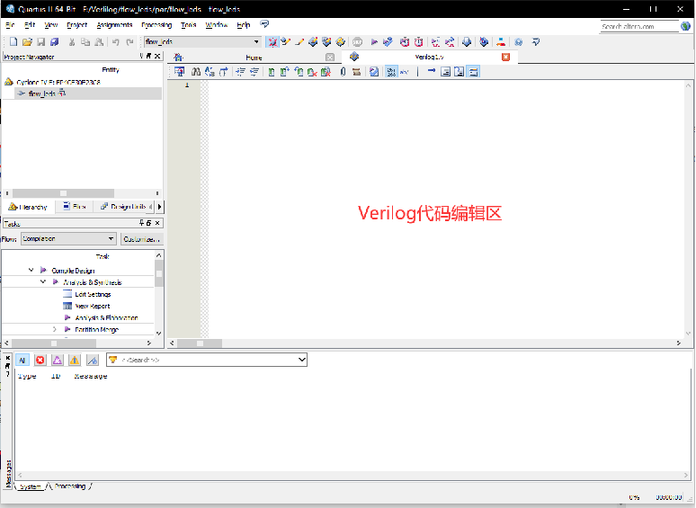Click the Toggle Bookmark icon
This screenshot has width=696, height=508.
tap(272, 71)
